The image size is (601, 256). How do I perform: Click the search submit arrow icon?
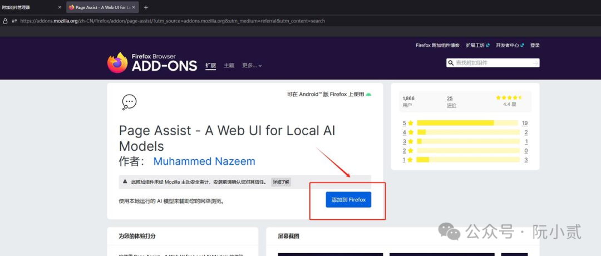[x=535, y=63]
